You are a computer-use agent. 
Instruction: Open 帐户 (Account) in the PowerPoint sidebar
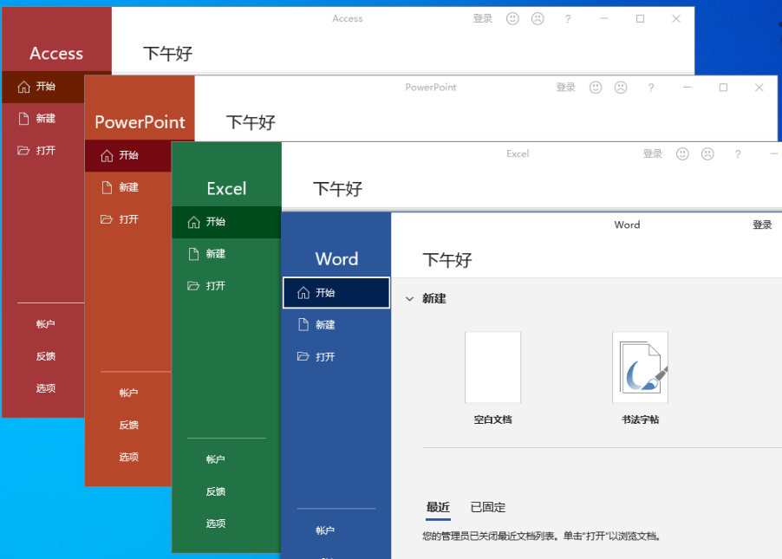click(x=128, y=393)
